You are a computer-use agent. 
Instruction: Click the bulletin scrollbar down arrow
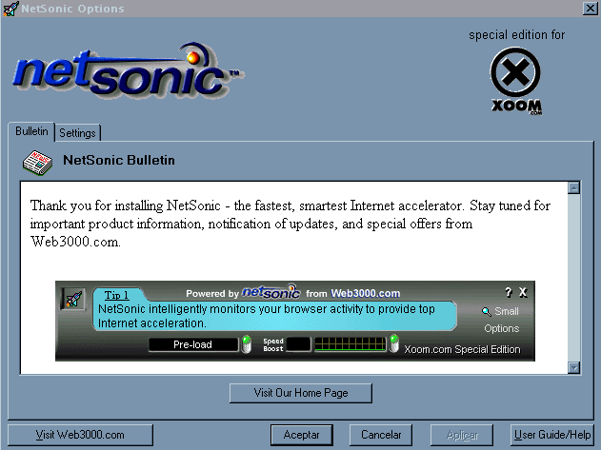[x=573, y=367]
